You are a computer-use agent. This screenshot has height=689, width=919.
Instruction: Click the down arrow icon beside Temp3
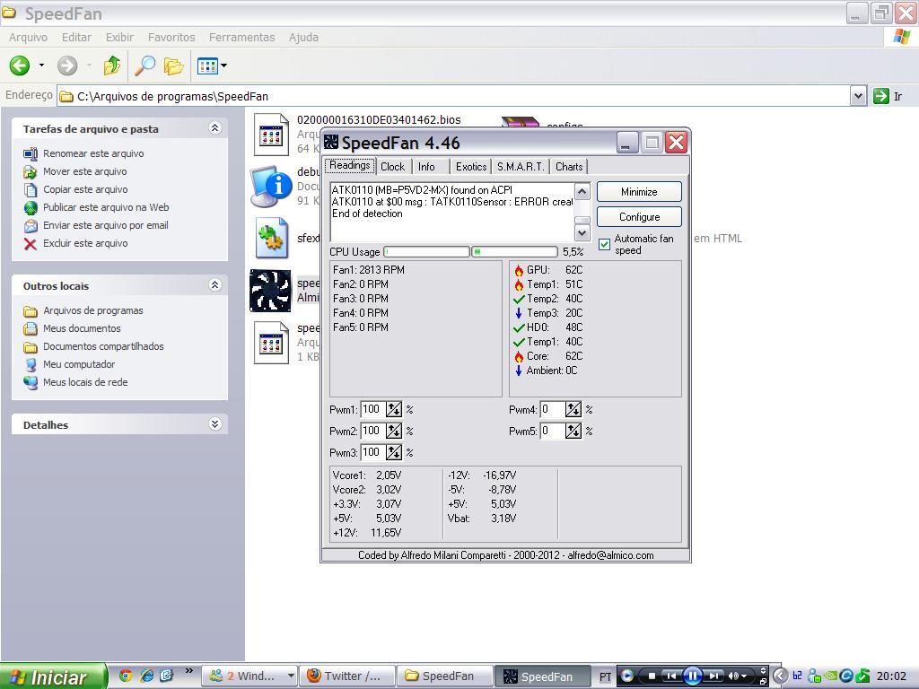519,313
